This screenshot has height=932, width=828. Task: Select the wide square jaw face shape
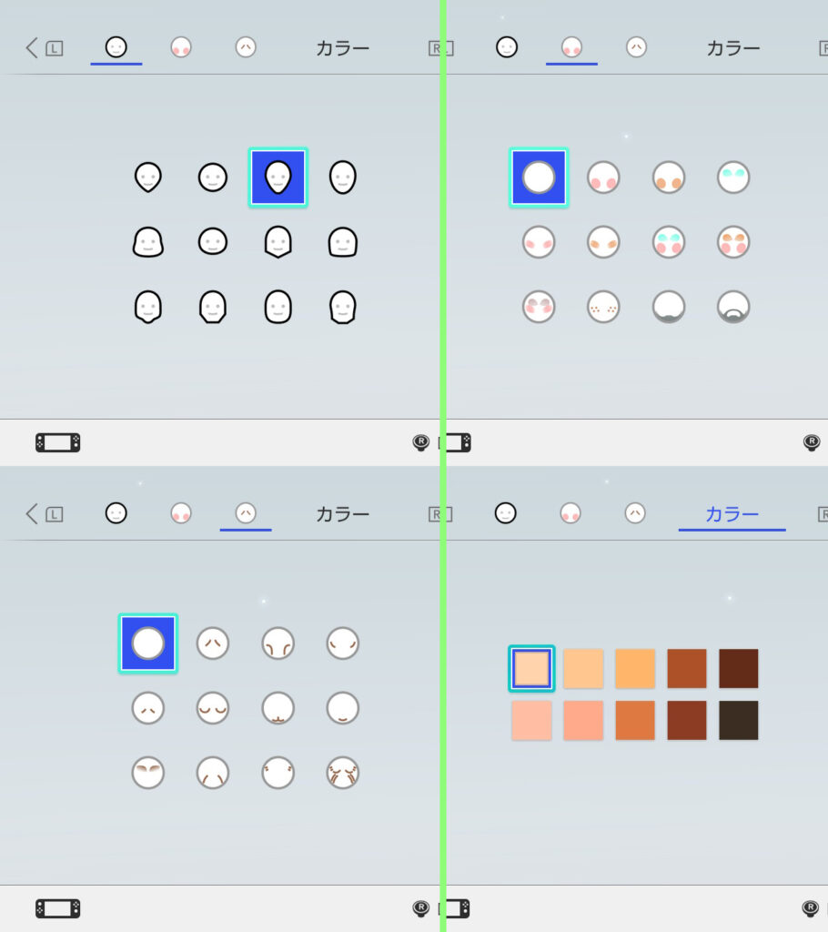coord(147,242)
